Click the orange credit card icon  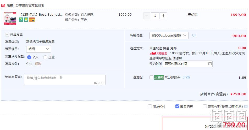click(x=32, y=20)
